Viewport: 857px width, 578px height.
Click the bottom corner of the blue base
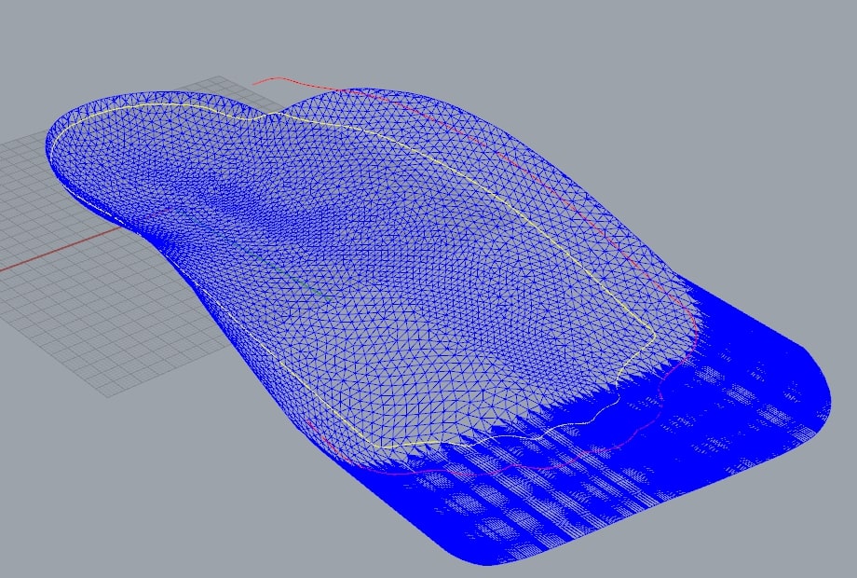pyautogui.click(x=484, y=560)
